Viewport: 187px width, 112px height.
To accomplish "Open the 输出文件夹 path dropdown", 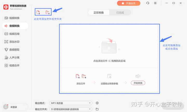I will tap(71, 109).
